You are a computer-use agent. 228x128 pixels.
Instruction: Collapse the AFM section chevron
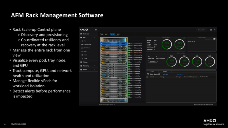(94, 38)
